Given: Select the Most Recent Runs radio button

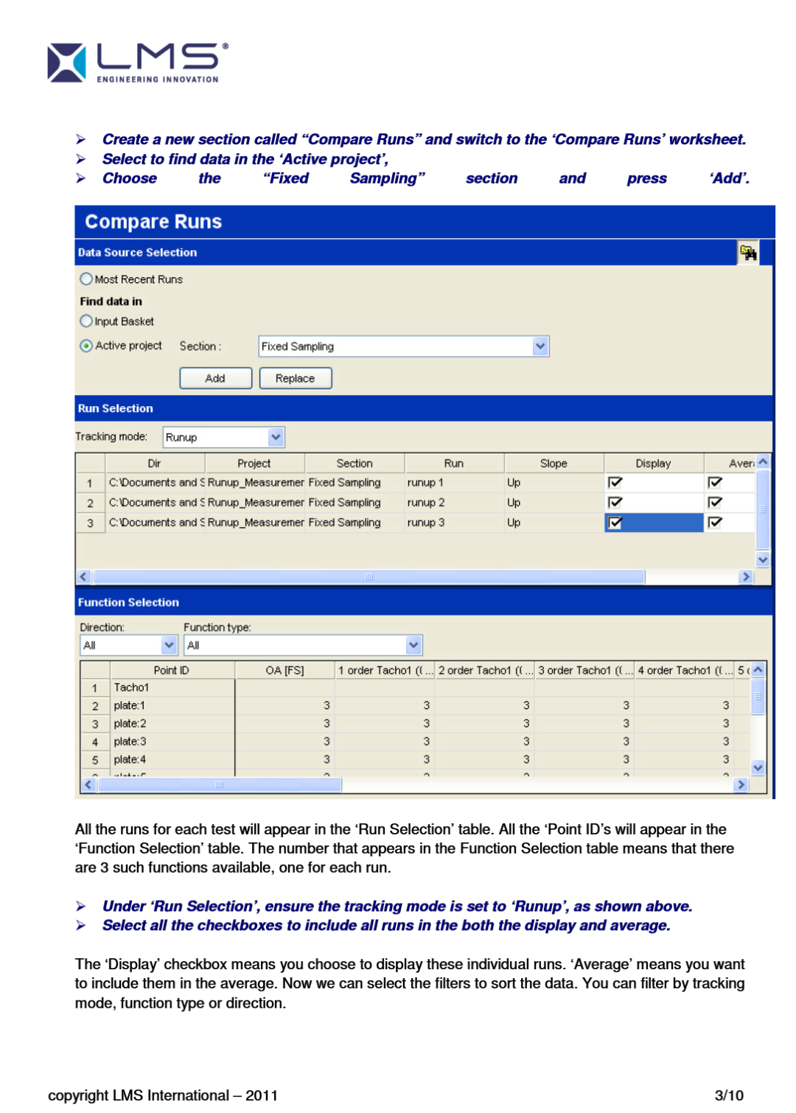Looking at the screenshot, I should pos(86,279).
